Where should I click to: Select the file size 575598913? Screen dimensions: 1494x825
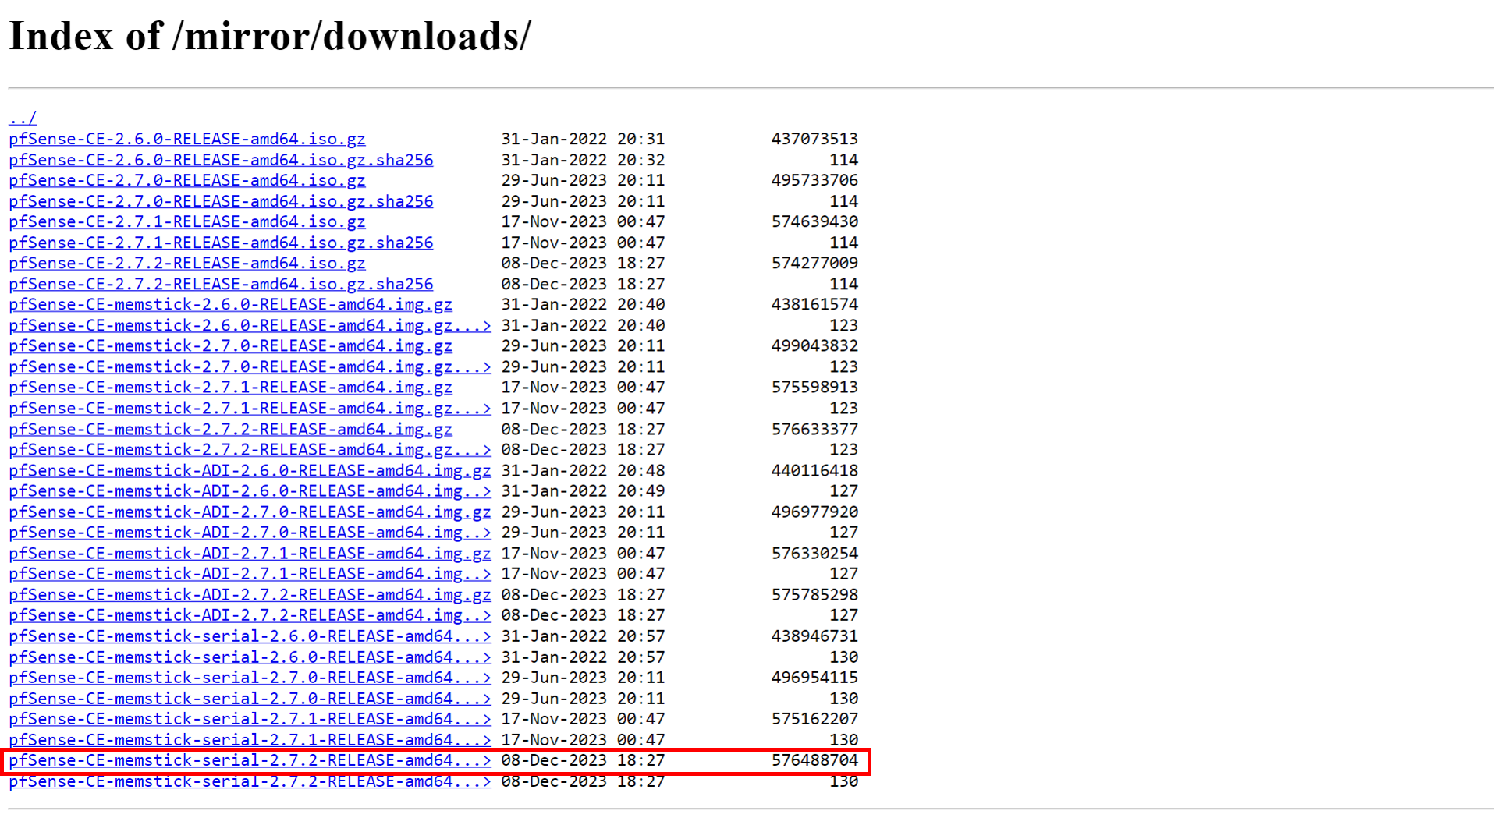(x=814, y=387)
